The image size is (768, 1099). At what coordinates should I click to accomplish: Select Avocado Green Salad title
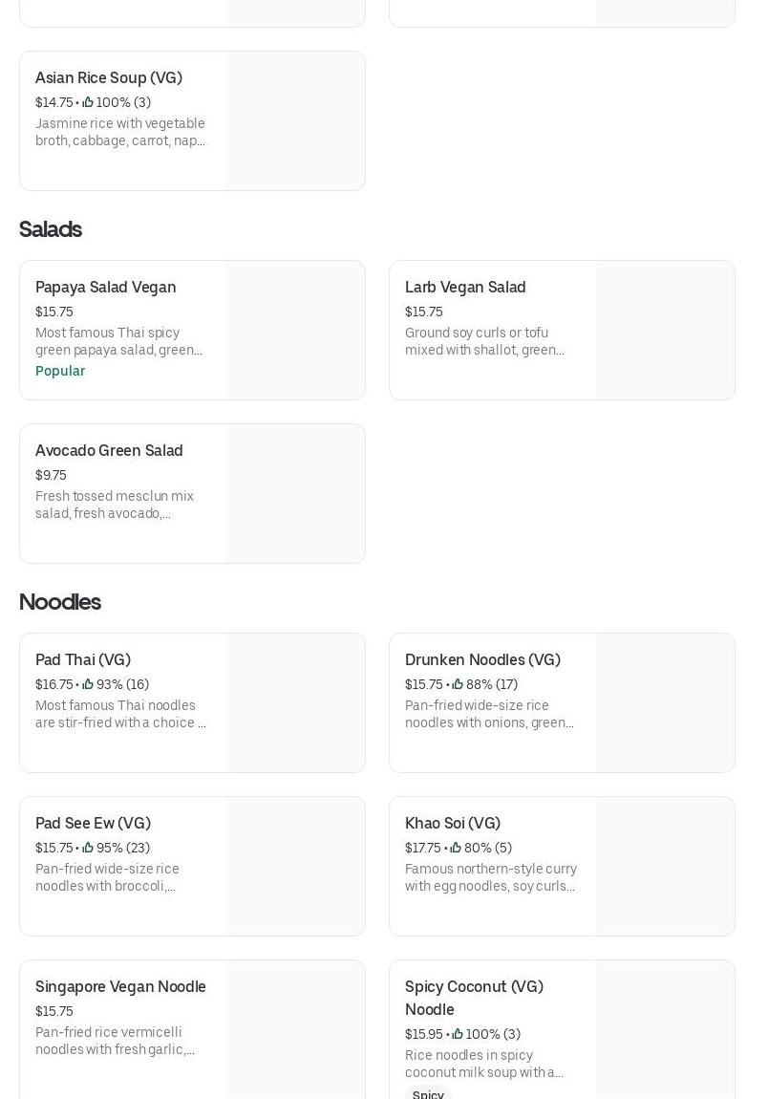109,450
